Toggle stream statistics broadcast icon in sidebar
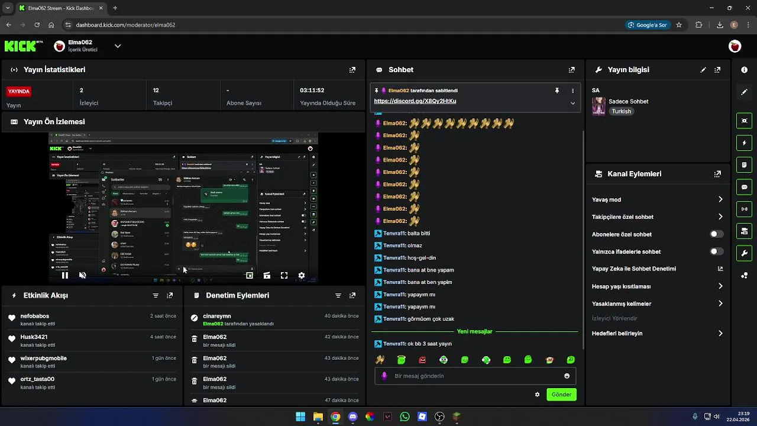This screenshot has width=757, height=426. point(744,209)
